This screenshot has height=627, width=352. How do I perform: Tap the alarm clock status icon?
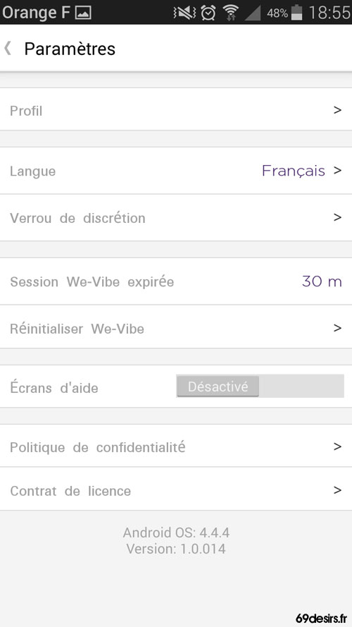208,13
